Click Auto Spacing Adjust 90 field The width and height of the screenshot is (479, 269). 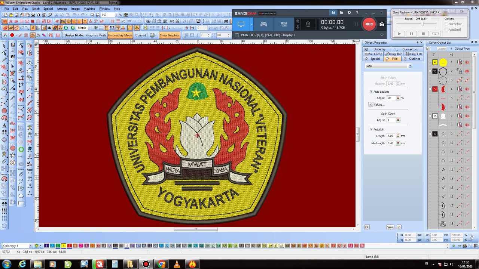(391, 98)
